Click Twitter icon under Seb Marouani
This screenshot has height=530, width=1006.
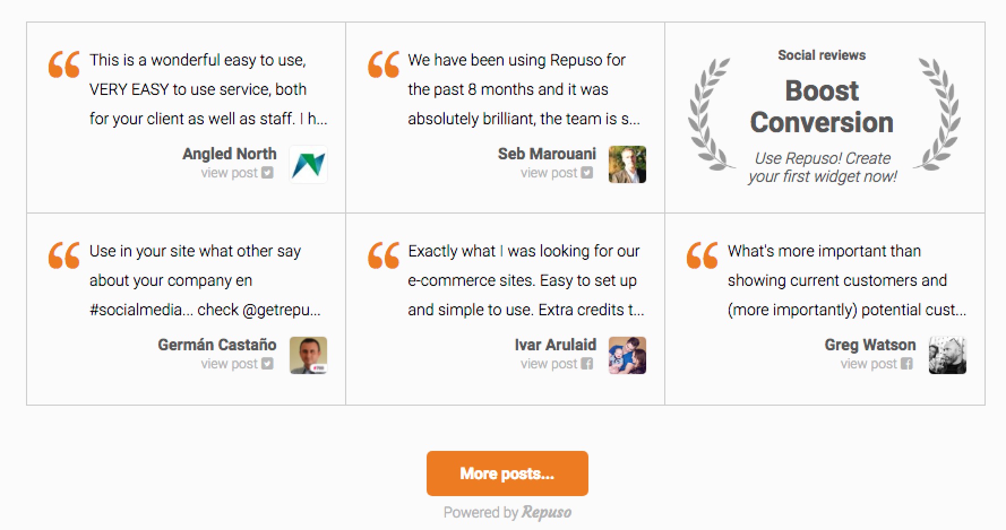coord(587,173)
